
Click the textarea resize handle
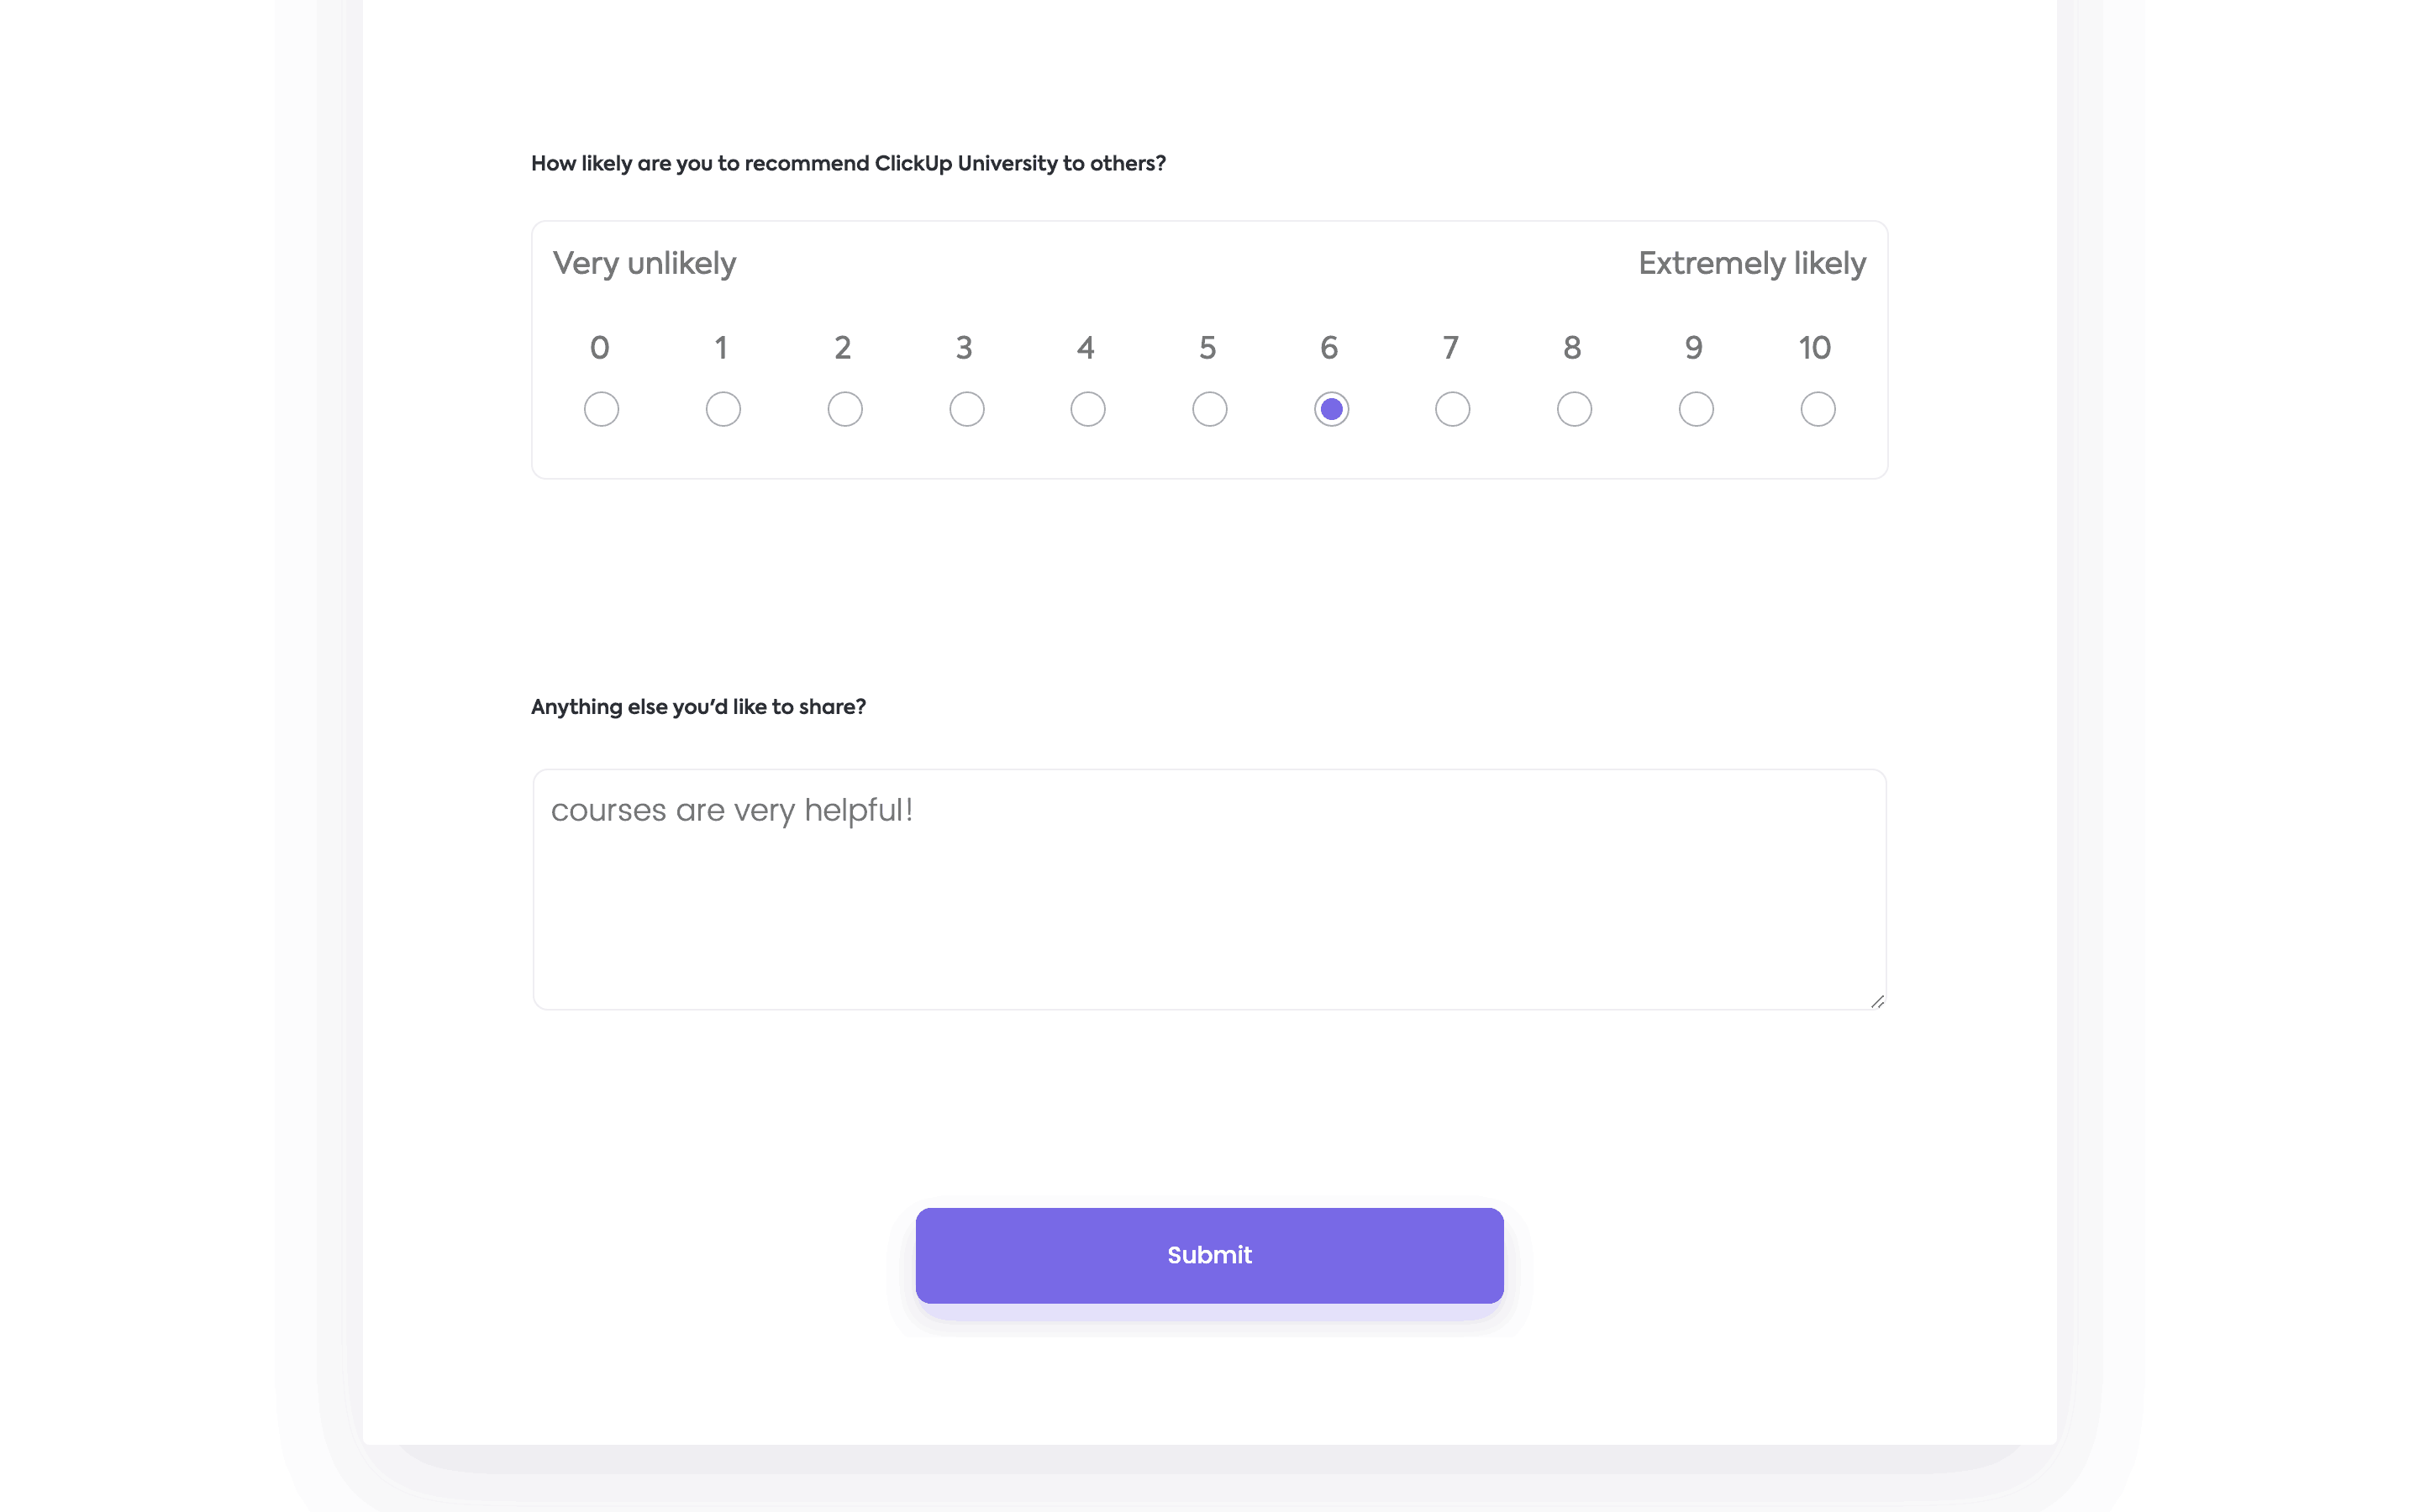click(1877, 1001)
